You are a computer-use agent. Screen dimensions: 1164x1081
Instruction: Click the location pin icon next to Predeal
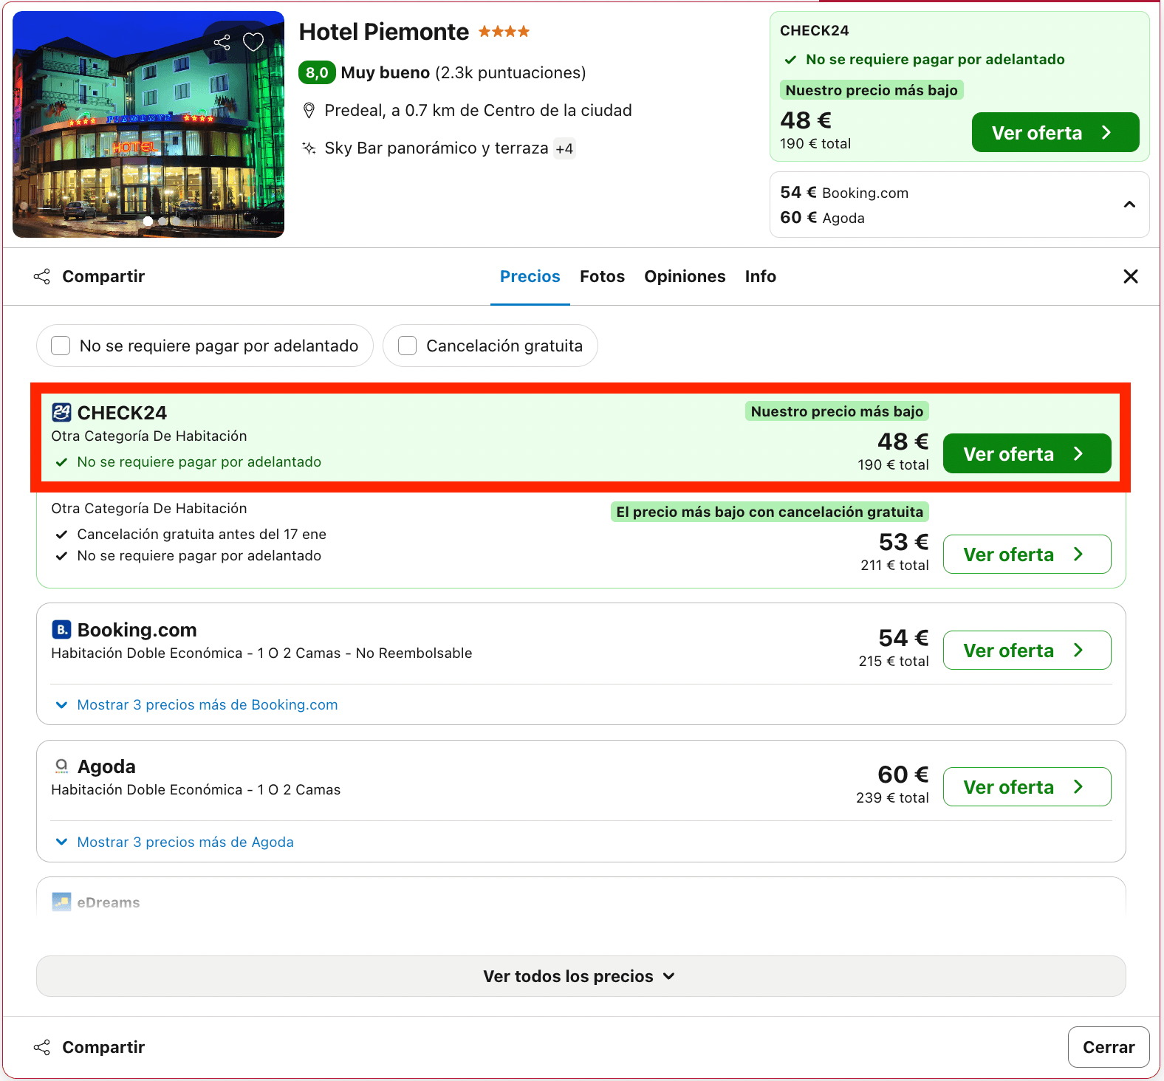click(x=309, y=111)
